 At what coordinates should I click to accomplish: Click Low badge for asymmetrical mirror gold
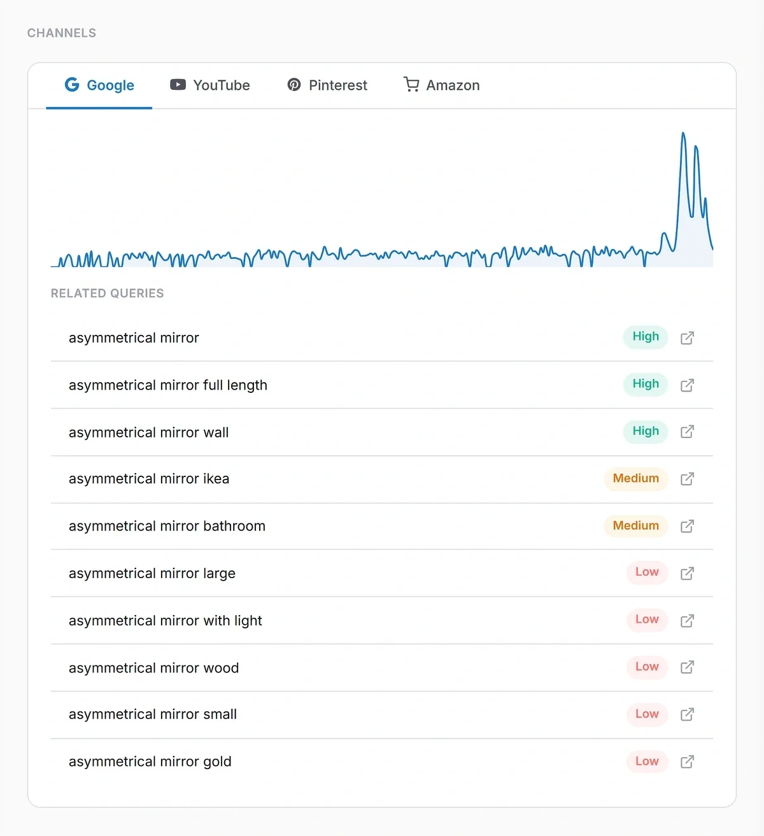coord(647,761)
